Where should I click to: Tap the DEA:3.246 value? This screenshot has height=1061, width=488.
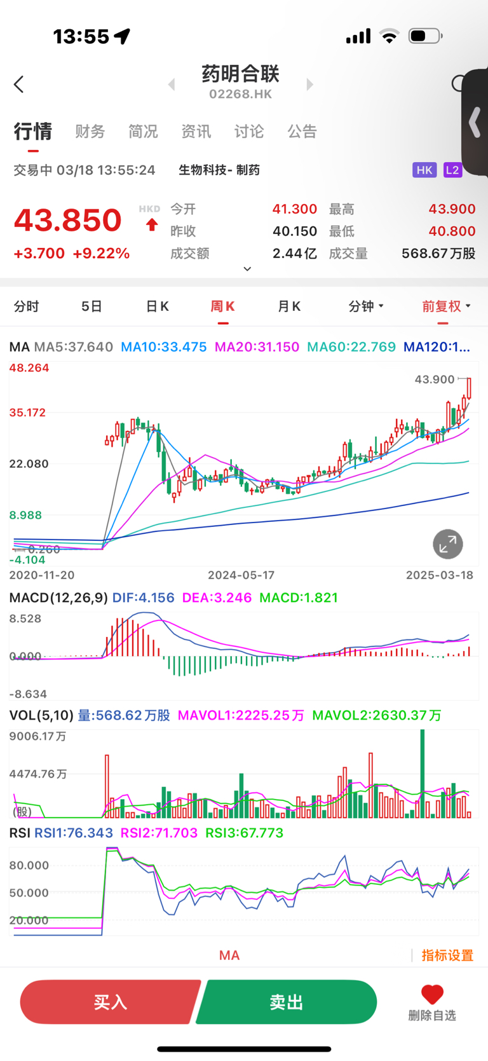(x=217, y=598)
